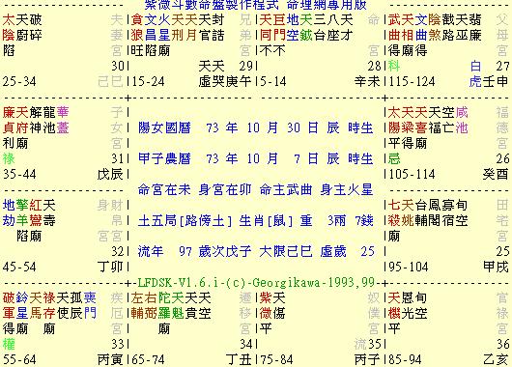Select the 乙亥 stem-branch label
This screenshot has width=512, height=367.
pos(496,360)
